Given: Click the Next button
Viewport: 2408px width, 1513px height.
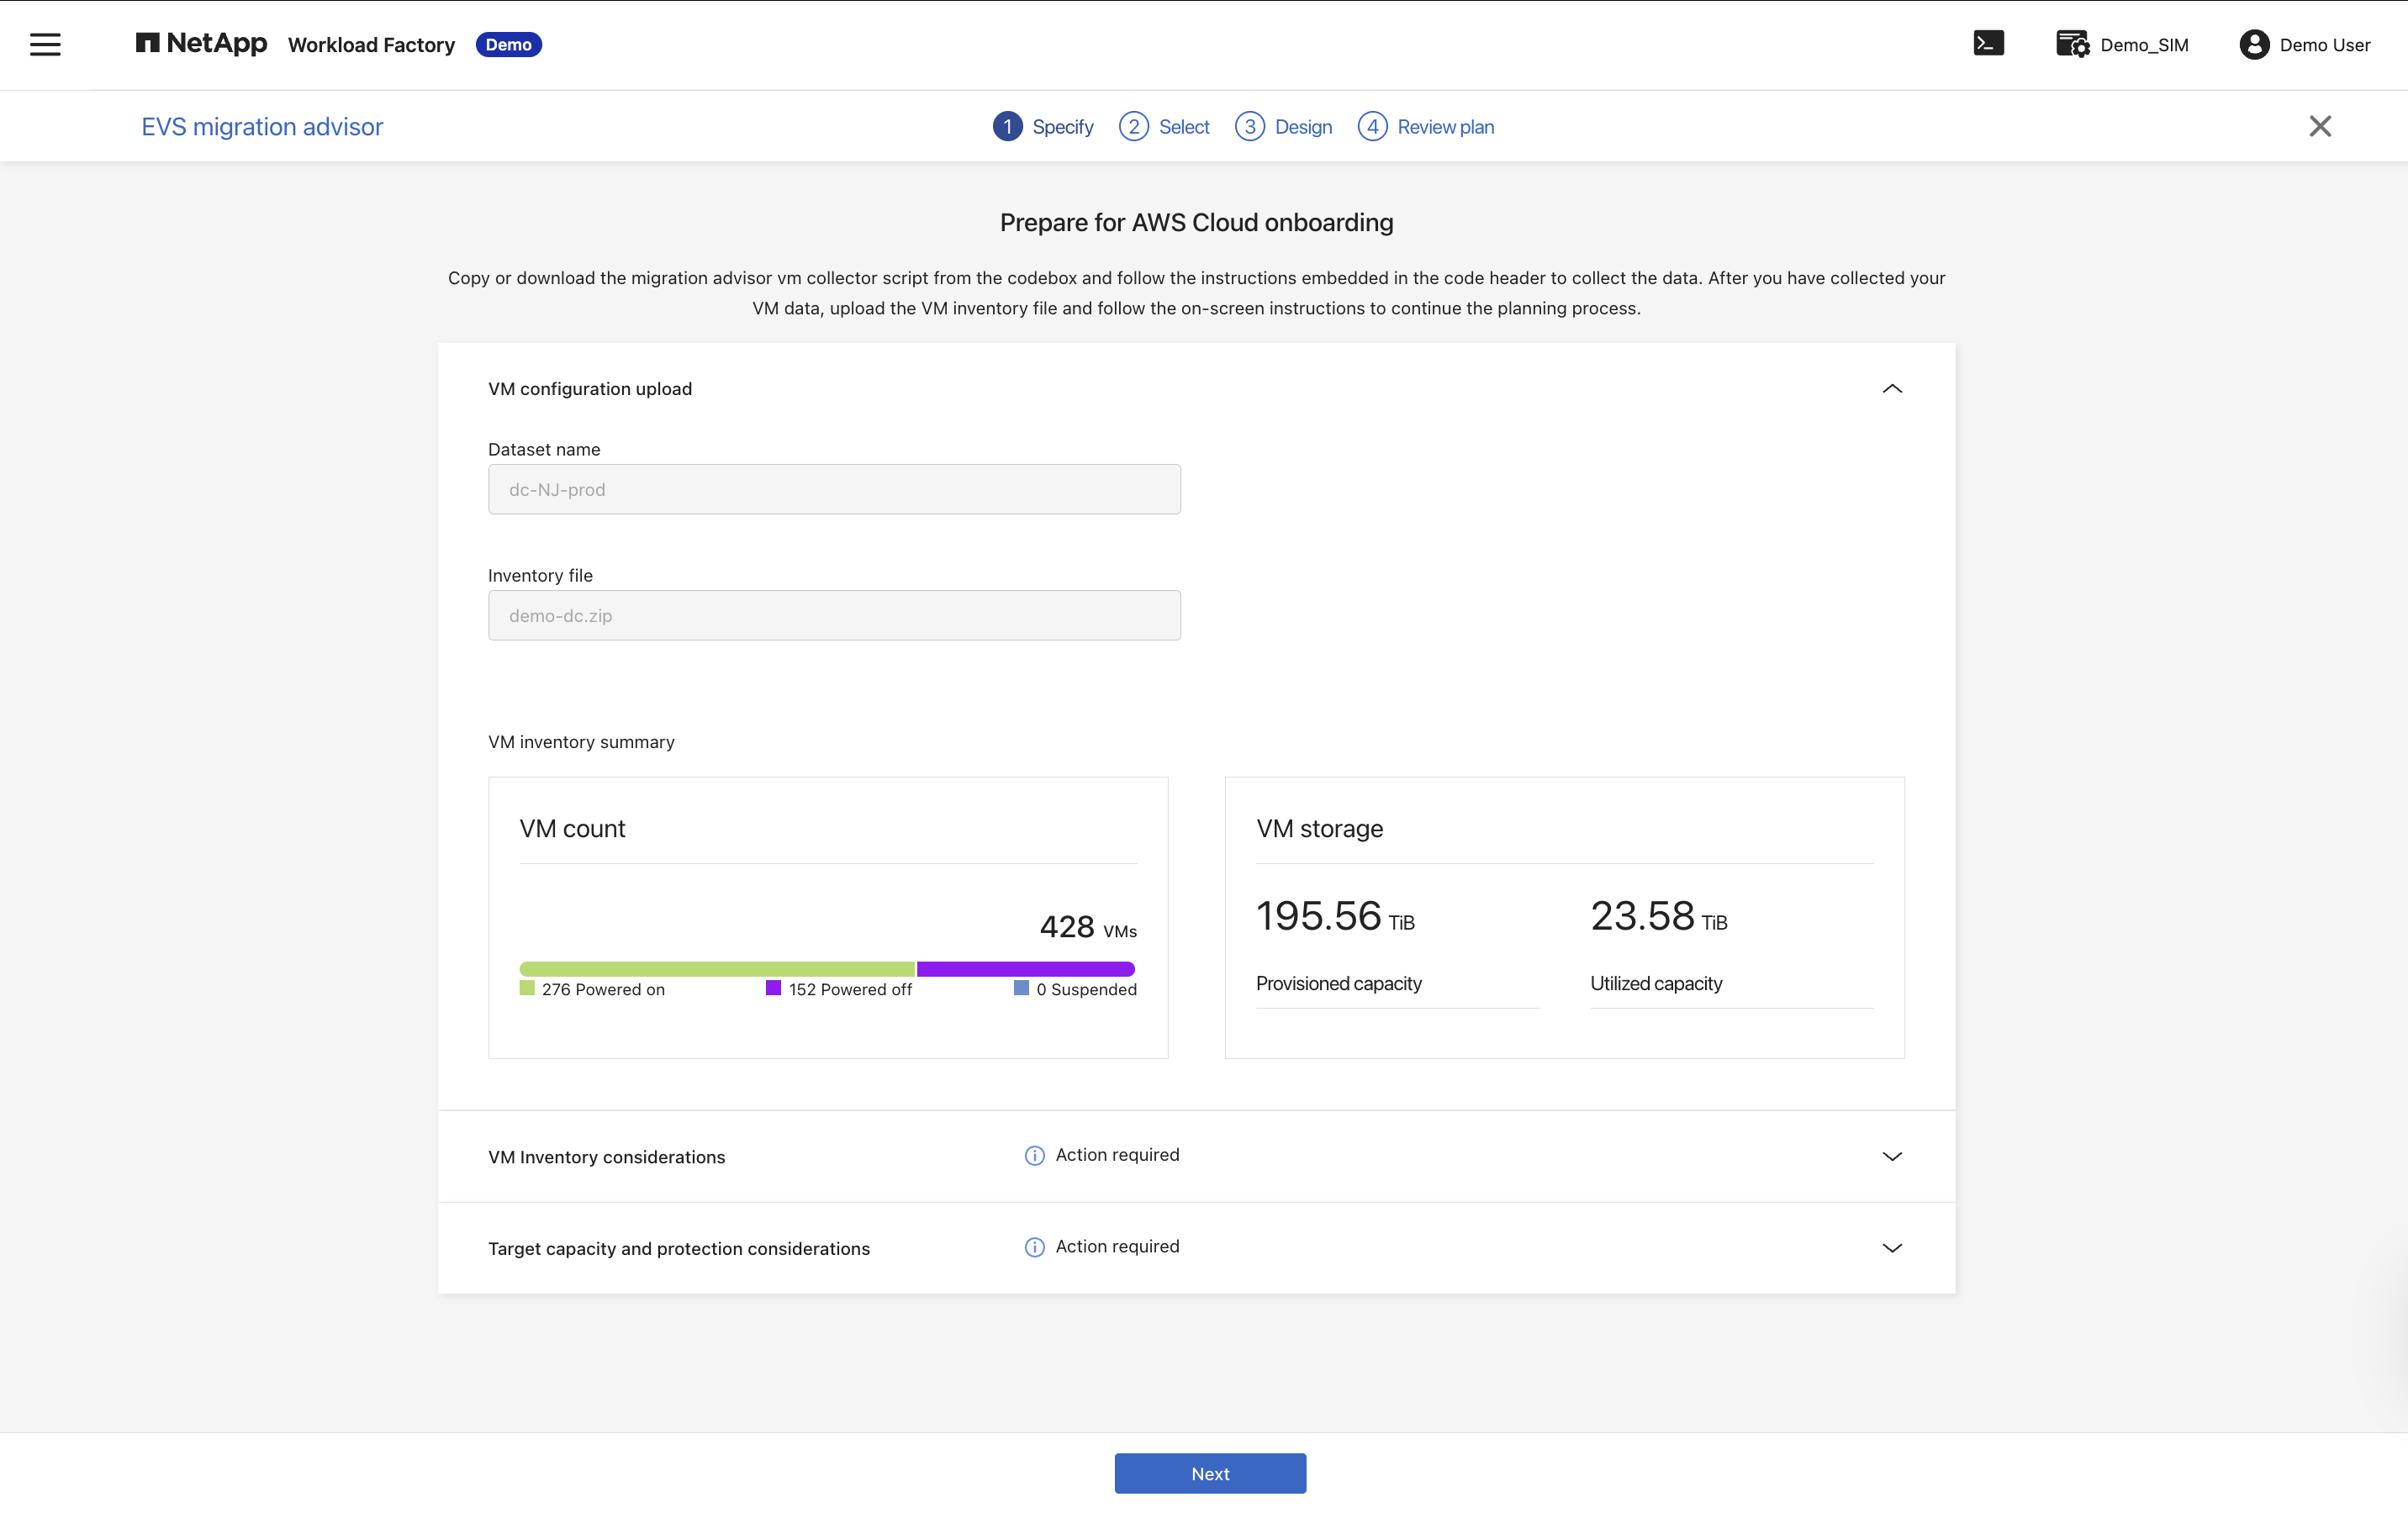Looking at the screenshot, I should [x=1210, y=1473].
